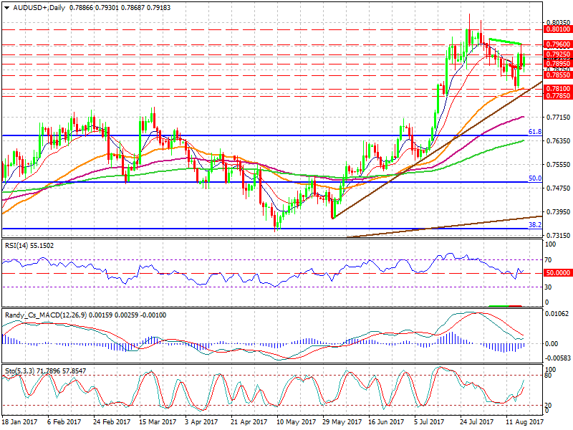Click the triangle icon beside AUDUSD+,Daily title
The height and width of the screenshot is (430, 573).
[6, 5]
